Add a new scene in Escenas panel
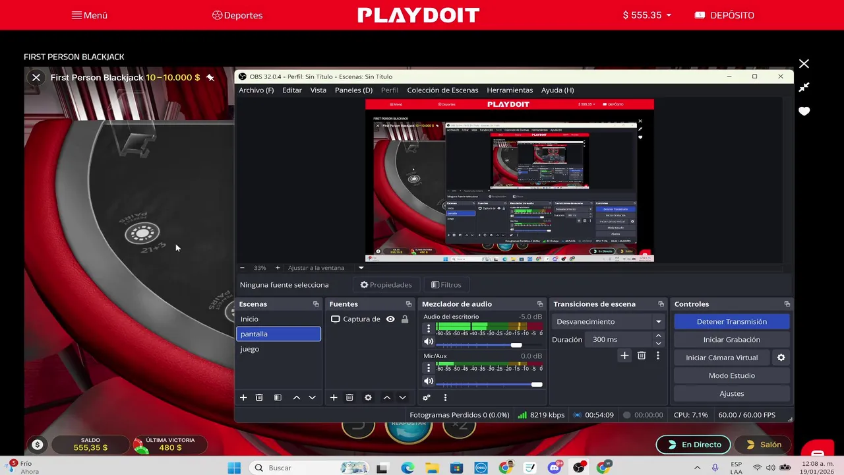 pos(243,398)
